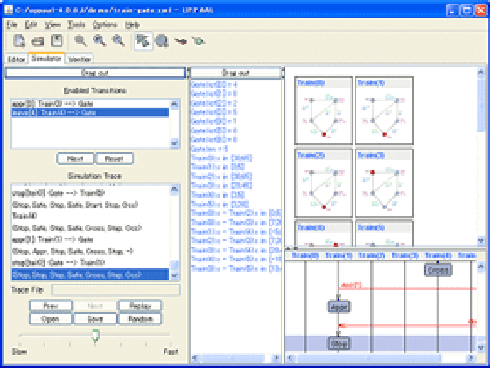The width and height of the screenshot is (490, 368).
Task: Click Enabled Transitions list scroll up arrow
Action: click(175, 103)
